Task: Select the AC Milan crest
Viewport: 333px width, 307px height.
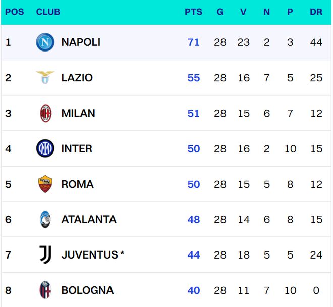Action: 45,113
